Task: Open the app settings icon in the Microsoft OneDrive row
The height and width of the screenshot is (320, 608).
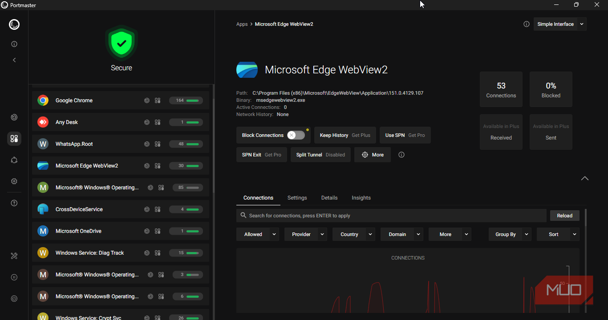Action: 158,231
